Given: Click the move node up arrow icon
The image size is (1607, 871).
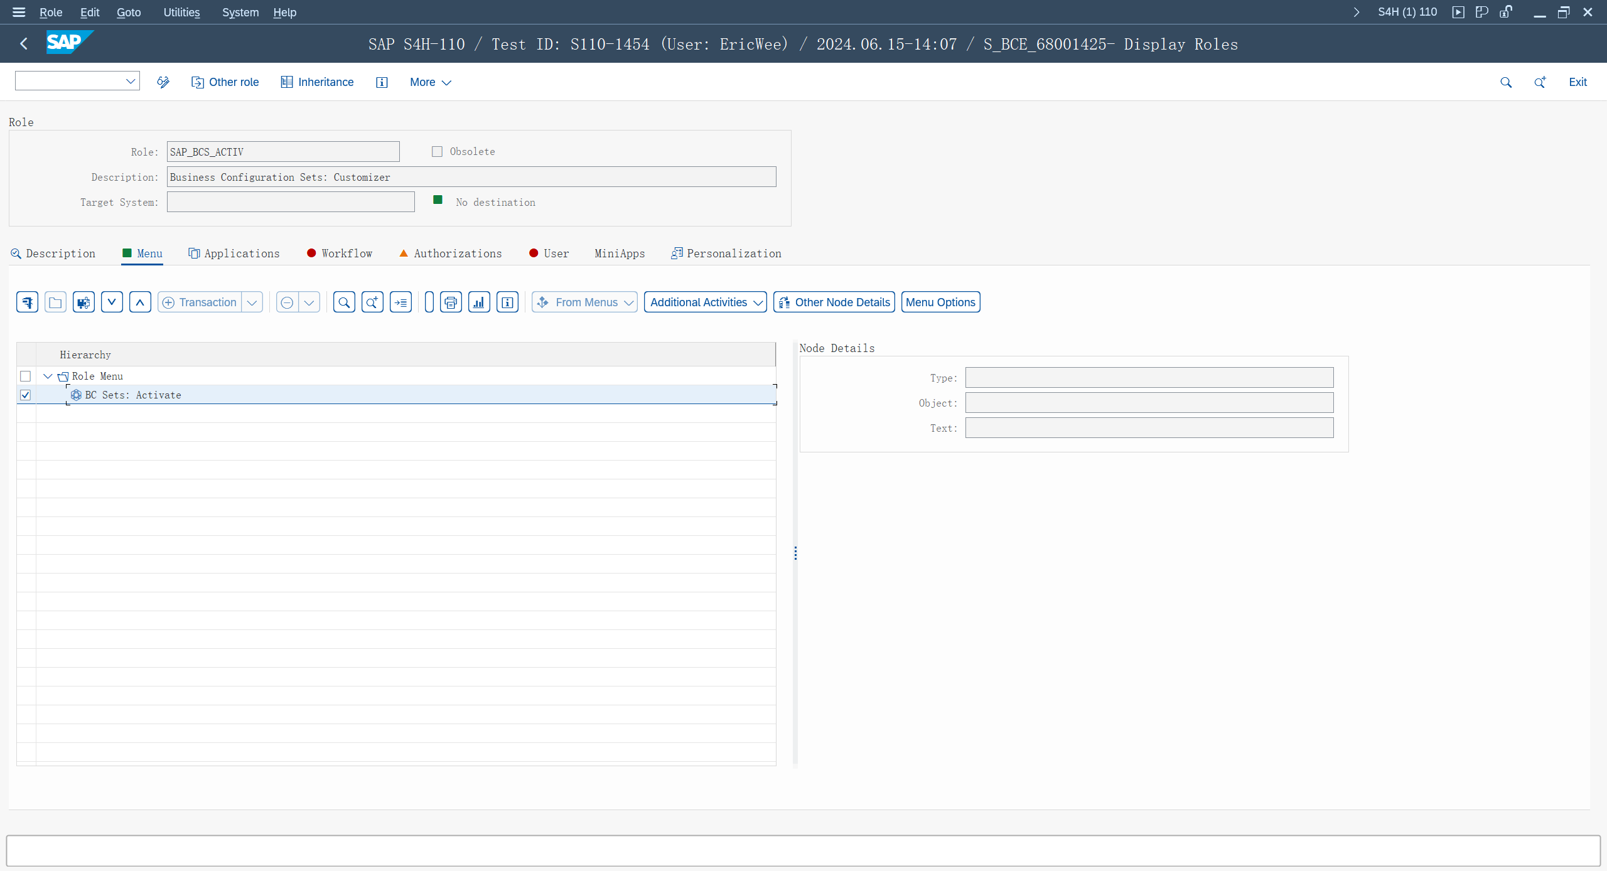Looking at the screenshot, I should (140, 302).
